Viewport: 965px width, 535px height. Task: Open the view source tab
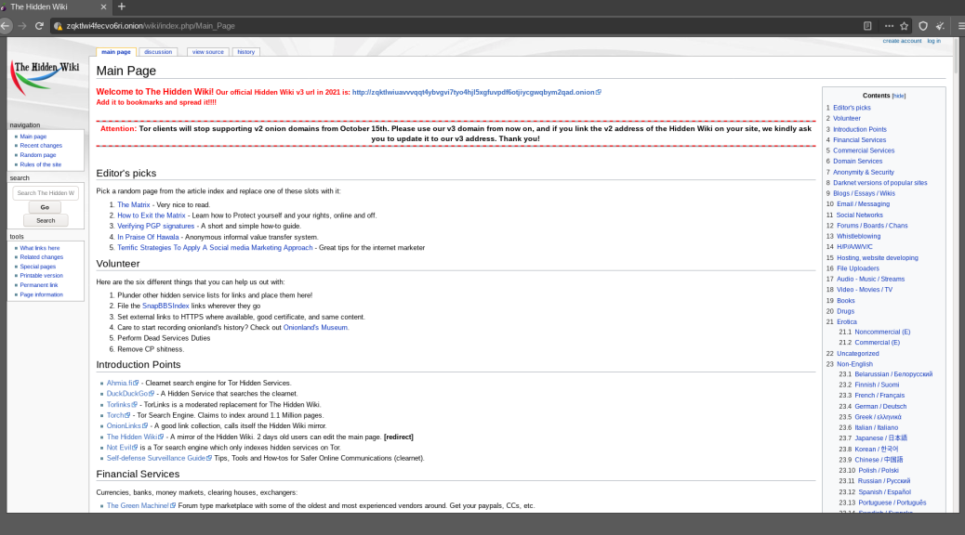coord(207,52)
